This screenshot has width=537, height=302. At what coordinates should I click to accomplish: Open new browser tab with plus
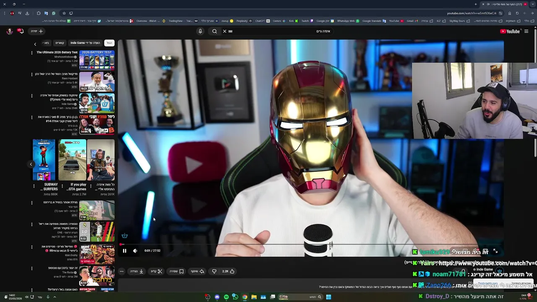[x=476, y=4]
